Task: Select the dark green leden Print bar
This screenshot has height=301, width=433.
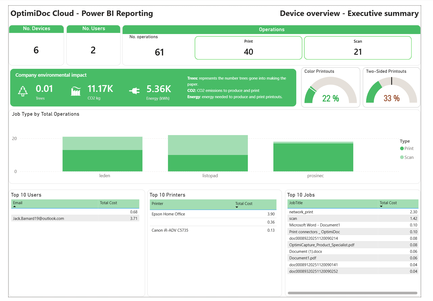Action: (x=102, y=161)
